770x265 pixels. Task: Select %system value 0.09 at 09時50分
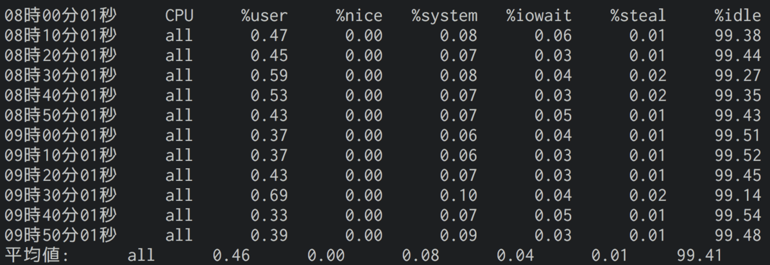[459, 235]
